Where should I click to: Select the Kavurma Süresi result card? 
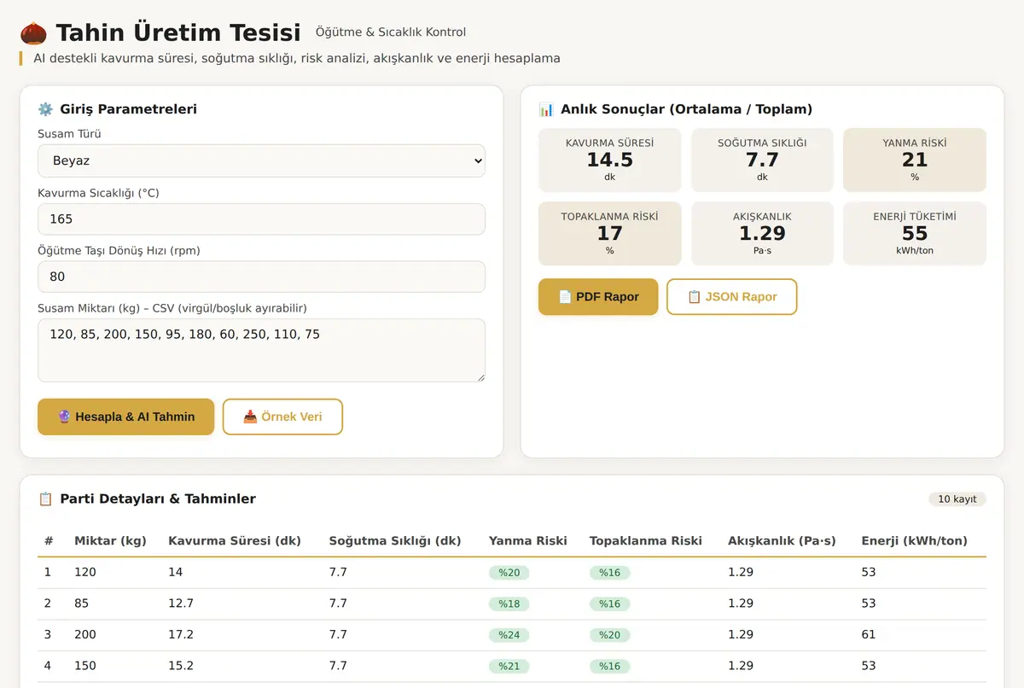[x=610, y=160]
